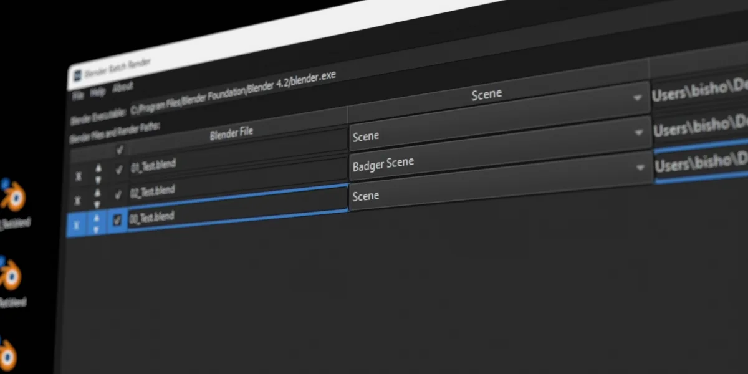Click the About menu bar entry
The image size is (748, 374).
coord(123,87)
